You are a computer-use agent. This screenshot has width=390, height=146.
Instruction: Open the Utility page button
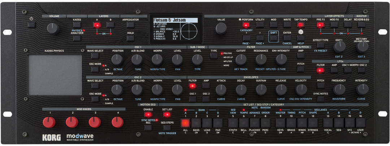(260, 25)
